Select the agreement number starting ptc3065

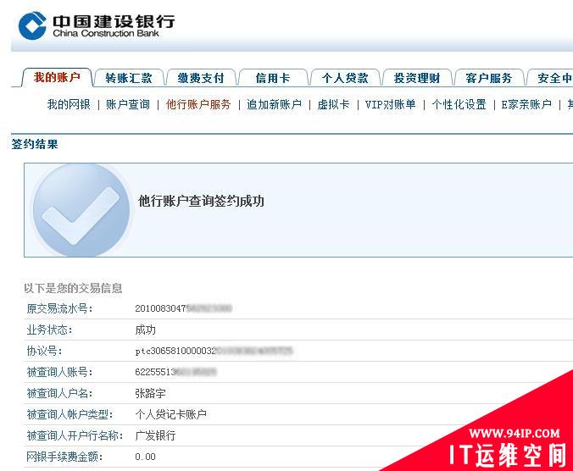point(214,352)
